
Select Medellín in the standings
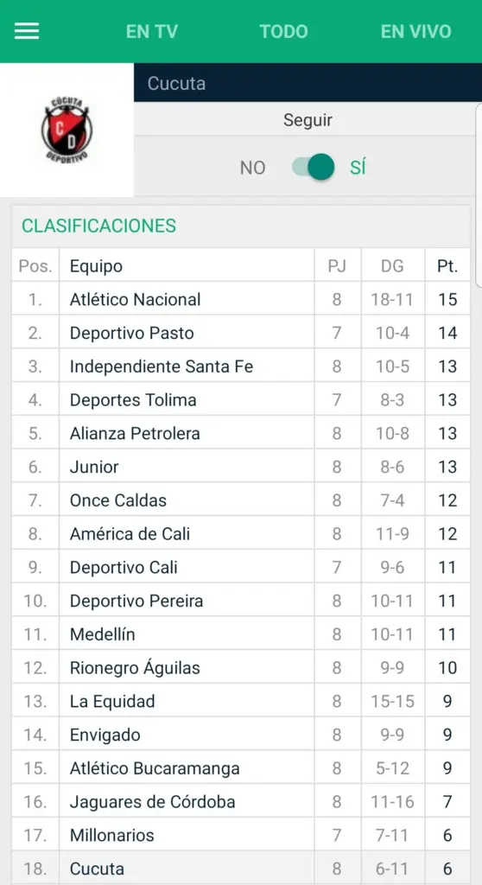241,634
